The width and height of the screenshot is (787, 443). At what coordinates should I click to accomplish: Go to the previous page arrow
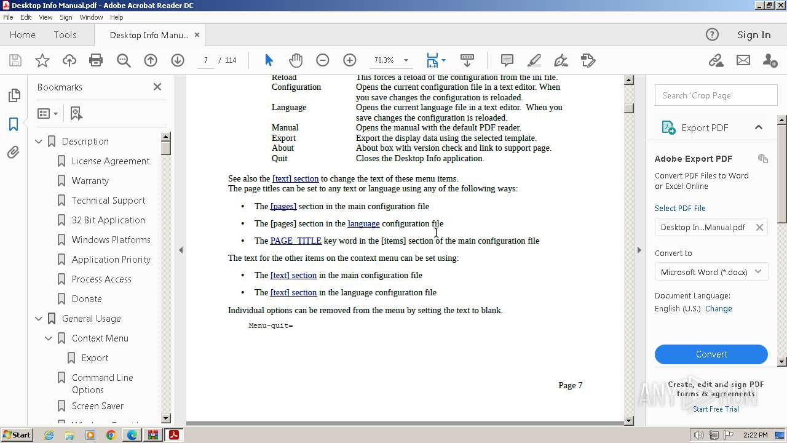151,60
